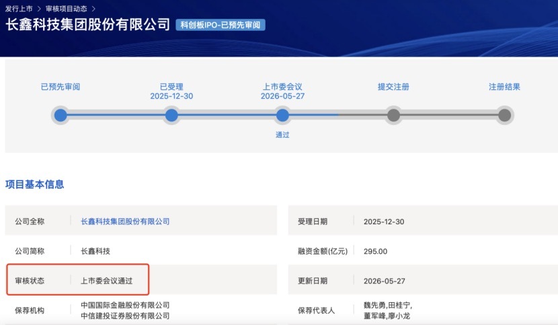558x325 pixels.
Task: Click the 注册结果 timeline node
Action: pyautogui.click(x=505, y=115)
